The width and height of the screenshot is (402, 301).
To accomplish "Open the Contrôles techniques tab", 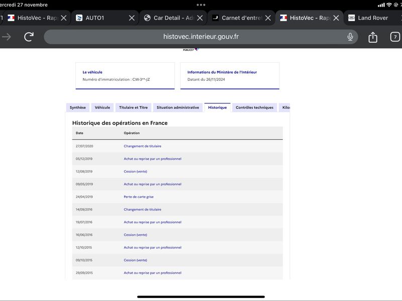I will (254, 107).
